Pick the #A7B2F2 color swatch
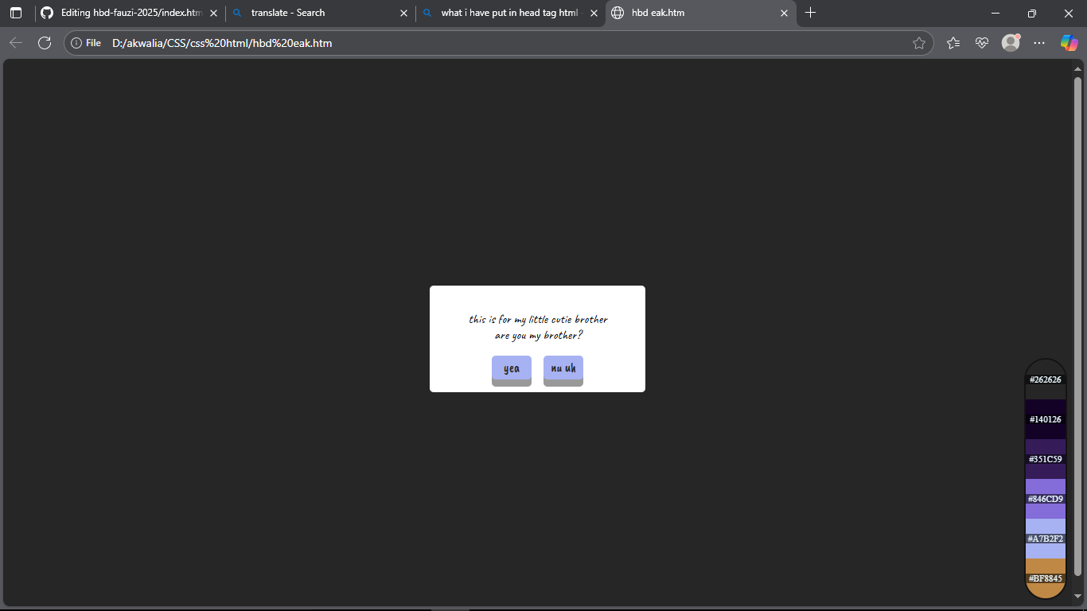The image size is (1087, 611). (x=1046, y=539)
